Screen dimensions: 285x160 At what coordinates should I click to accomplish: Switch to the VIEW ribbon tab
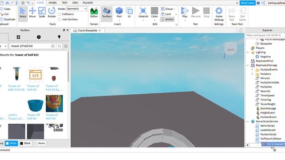75,3
